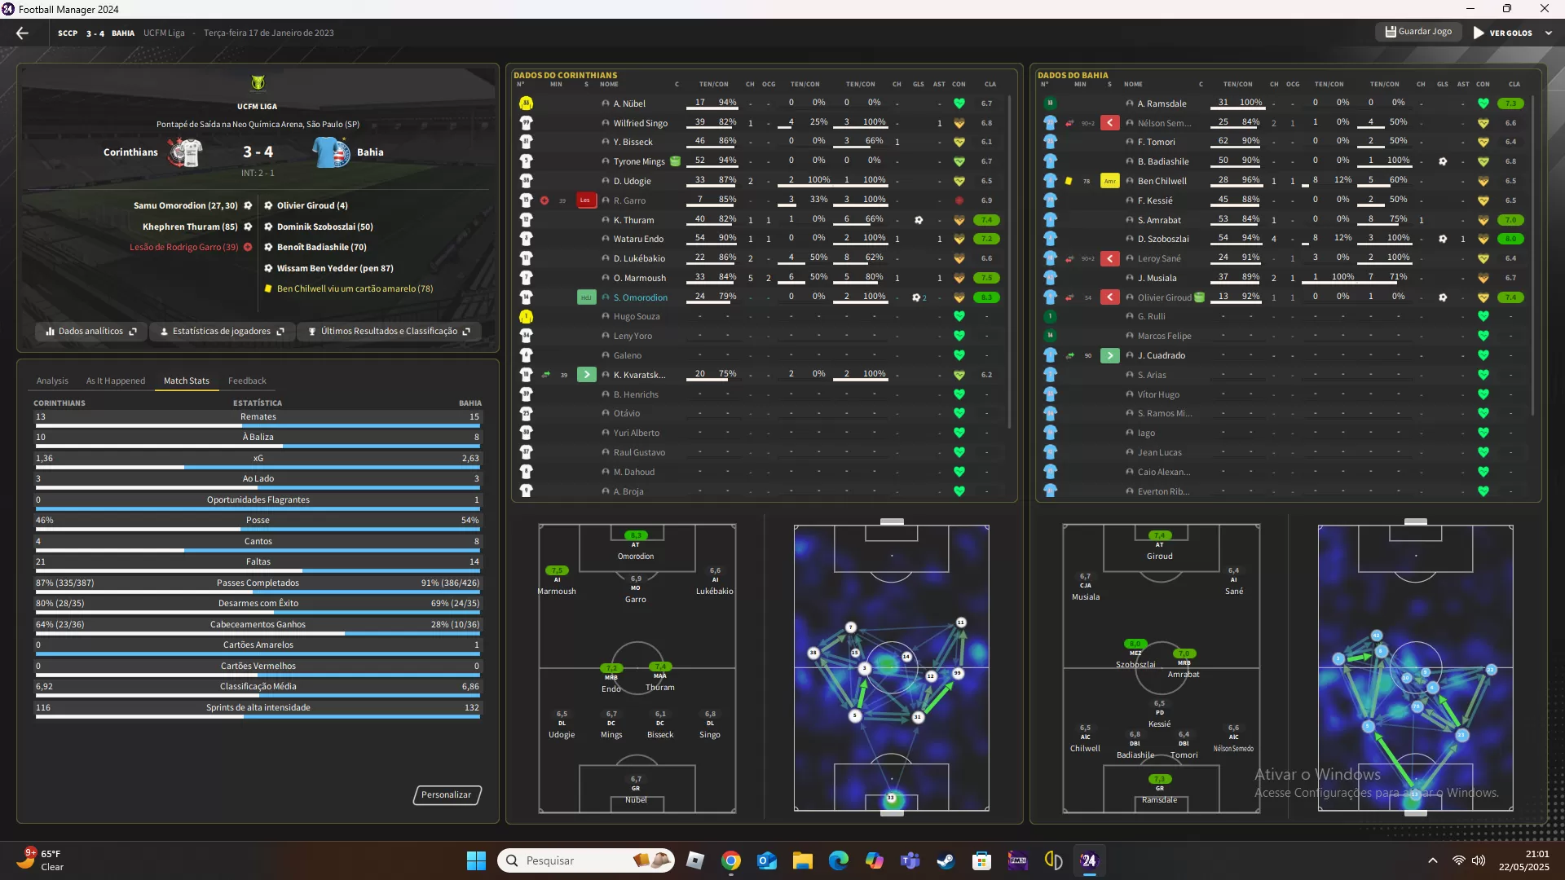Expand the Ver Golos dropdown arrow

click(x=1548, y=33)
